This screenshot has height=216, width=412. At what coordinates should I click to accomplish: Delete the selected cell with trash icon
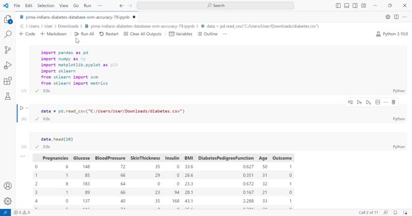coord(393,102)
